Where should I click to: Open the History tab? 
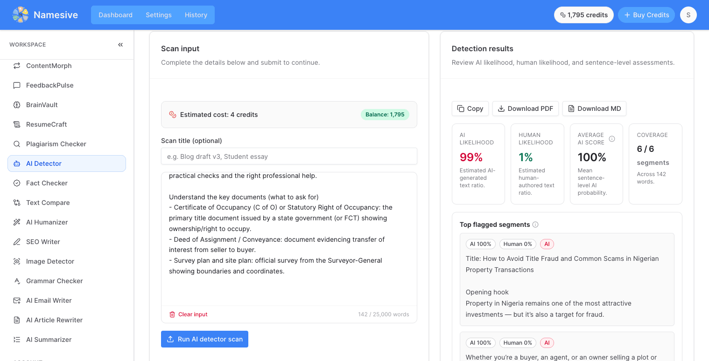(x=196, y=15)
